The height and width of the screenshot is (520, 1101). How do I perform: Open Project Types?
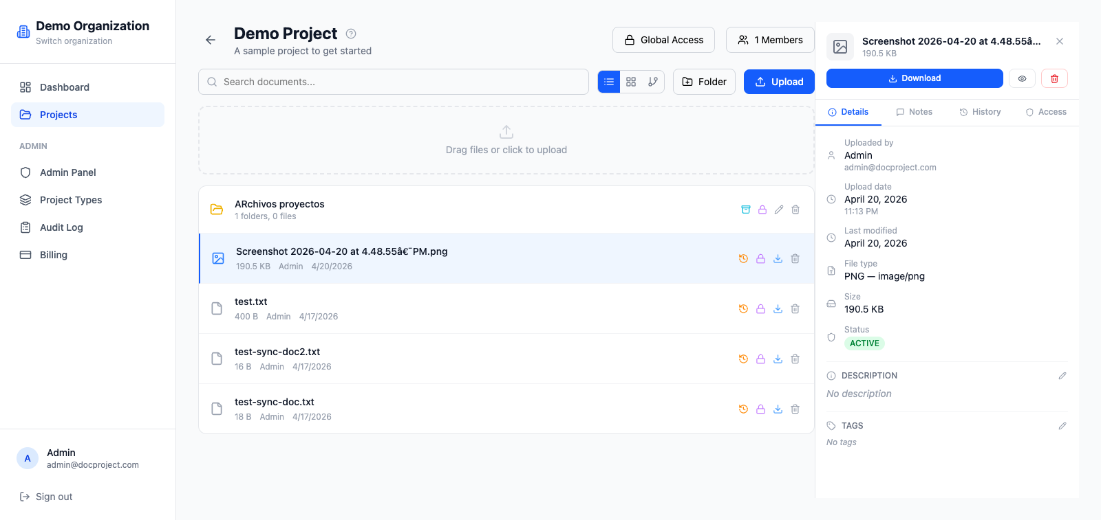click(x=87, y=200)
